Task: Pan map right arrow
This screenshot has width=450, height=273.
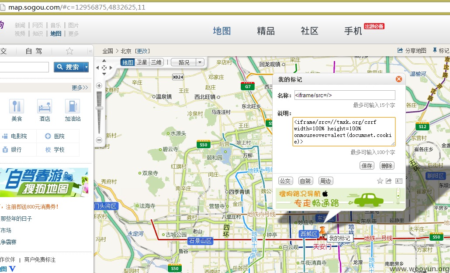Action: tap(111, 68)
